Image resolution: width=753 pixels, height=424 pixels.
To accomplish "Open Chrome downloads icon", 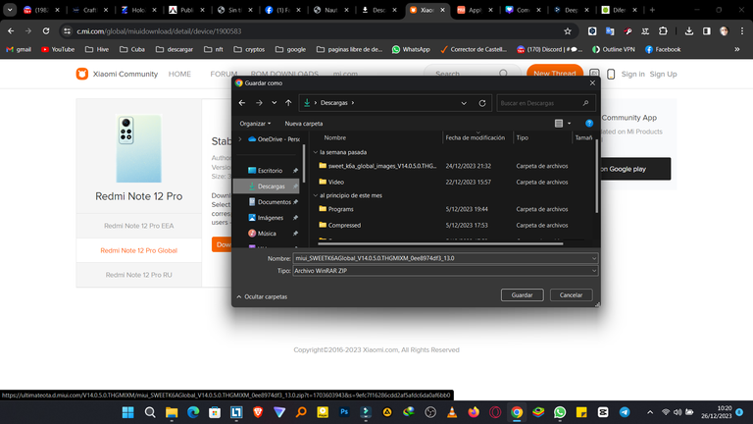I will (x=689, y=31).
